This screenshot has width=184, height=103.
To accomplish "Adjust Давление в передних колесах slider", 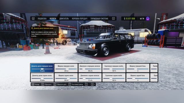I will (90, 69).
